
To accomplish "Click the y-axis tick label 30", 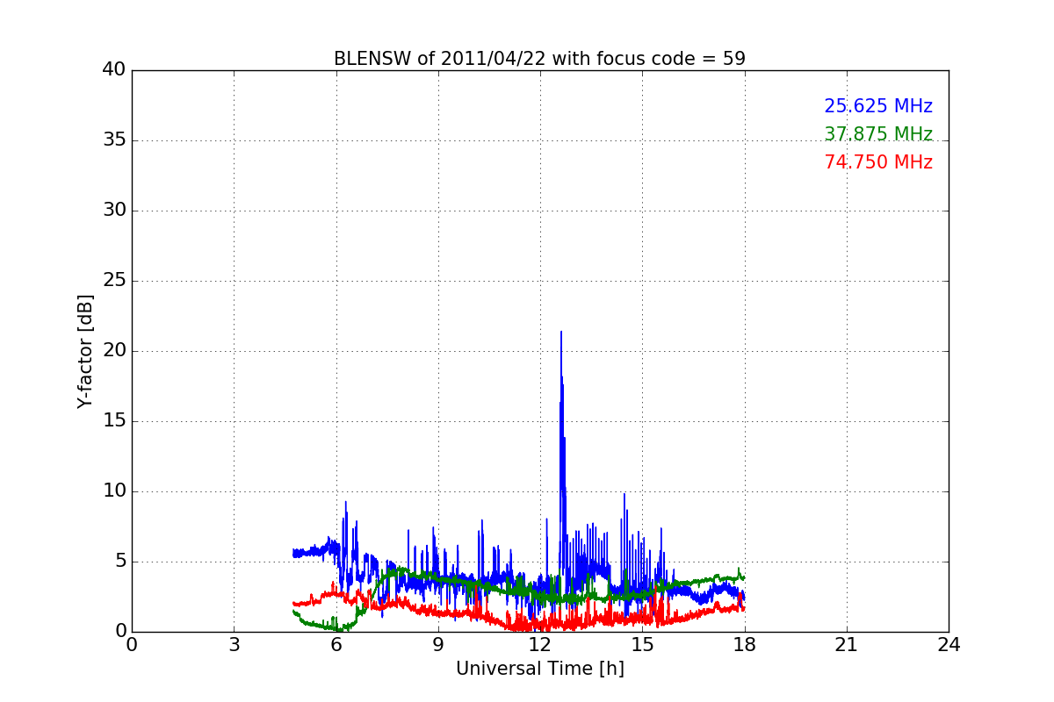I will pos(114,211).
